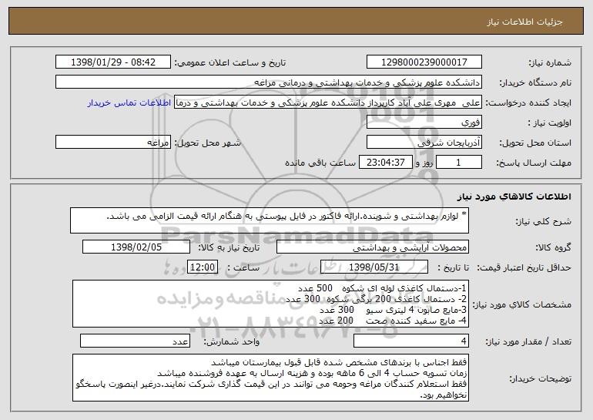Click item line 1 دستمال کاغذی لوله ای شکوه

pos(382,288)
